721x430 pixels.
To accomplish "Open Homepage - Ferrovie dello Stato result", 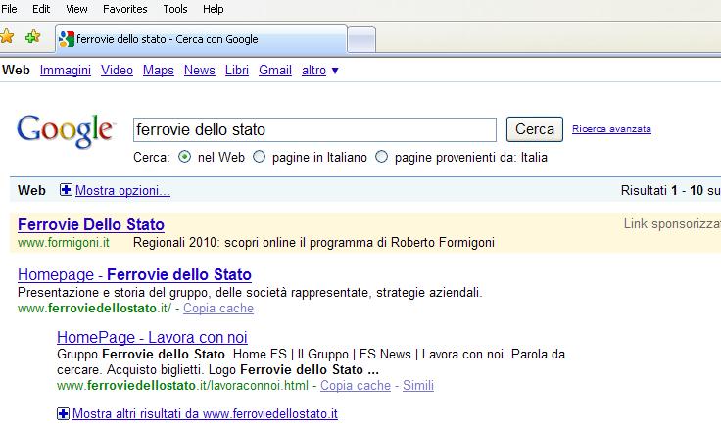I will point(134,274).
